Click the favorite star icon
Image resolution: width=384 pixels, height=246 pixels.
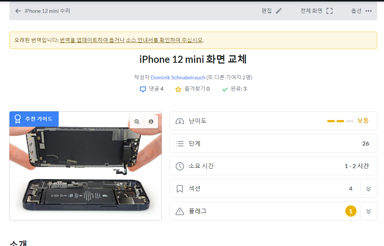178,89
